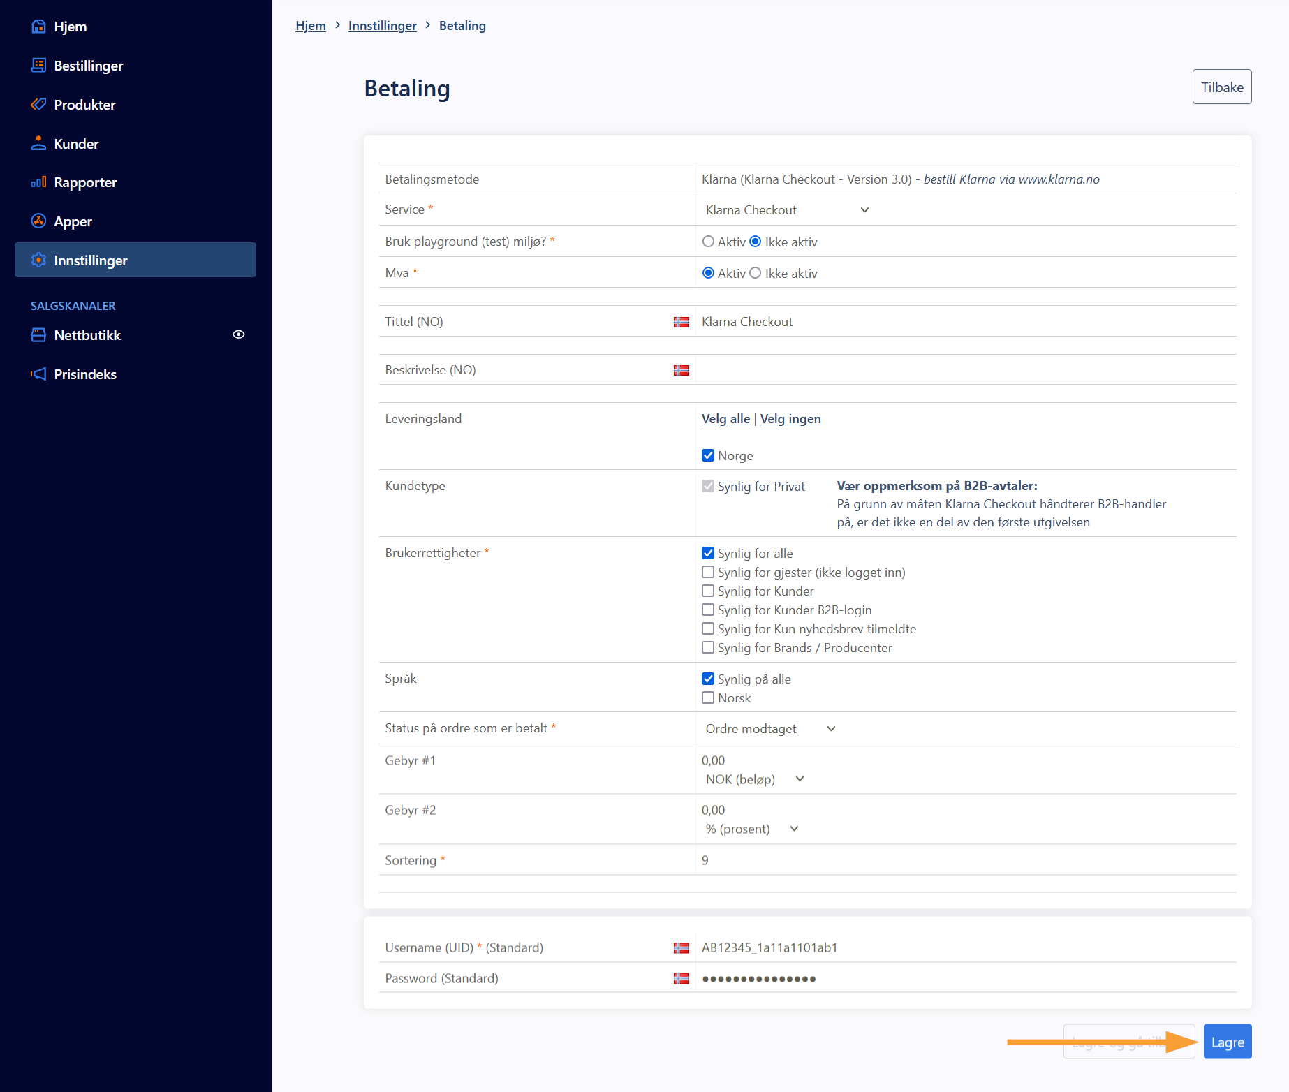The width and height of the screenshot is (1289, 1092).
Task: Click the Bestillinger orders icon
Action: click(x=38, y=66)
